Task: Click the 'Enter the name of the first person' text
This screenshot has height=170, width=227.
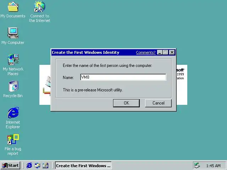Action: tap(107, 66)
